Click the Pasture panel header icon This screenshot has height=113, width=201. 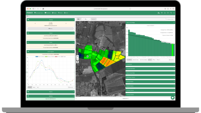point(28,33)
